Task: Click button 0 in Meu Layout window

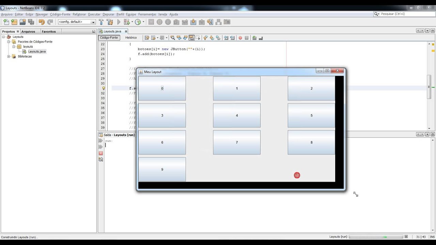Action: click(x=162, y=88)
